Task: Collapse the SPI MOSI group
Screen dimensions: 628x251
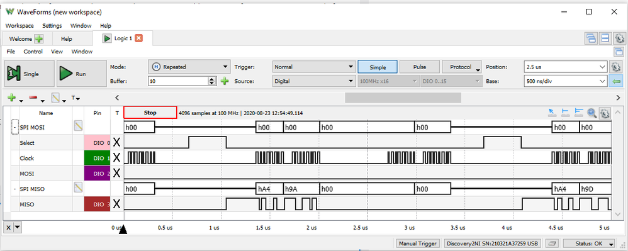Action: tap(15, 127)
